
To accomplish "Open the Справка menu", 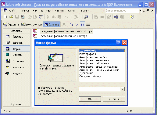I will tap(84, 11).
